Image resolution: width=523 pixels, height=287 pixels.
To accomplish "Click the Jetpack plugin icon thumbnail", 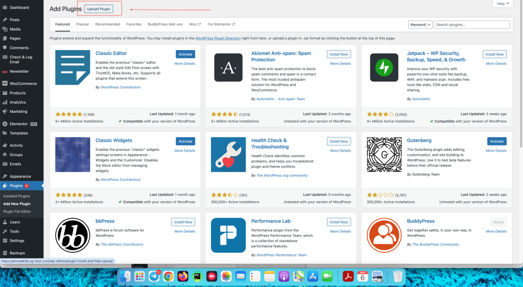I will coord(384,67).
